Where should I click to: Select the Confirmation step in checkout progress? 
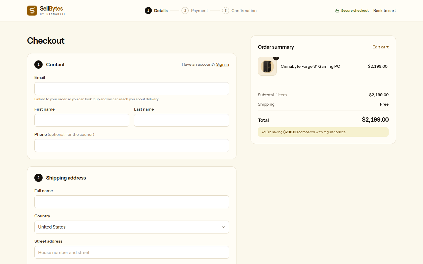(x=239, y=11)
